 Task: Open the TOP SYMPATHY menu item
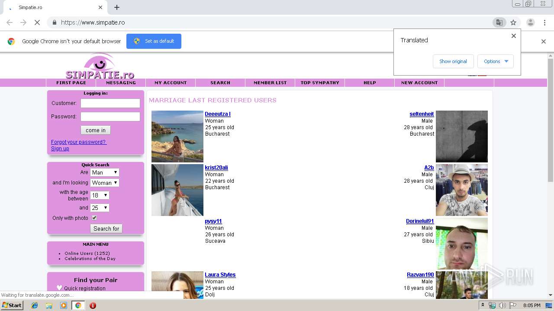coord(320,83)
